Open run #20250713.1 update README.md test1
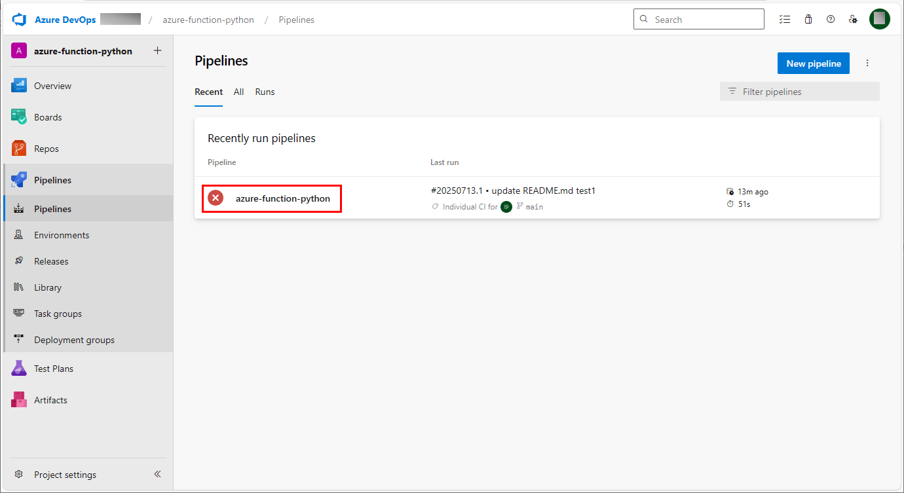The height and width of the screenshot is (493, 904). point(513,191)
